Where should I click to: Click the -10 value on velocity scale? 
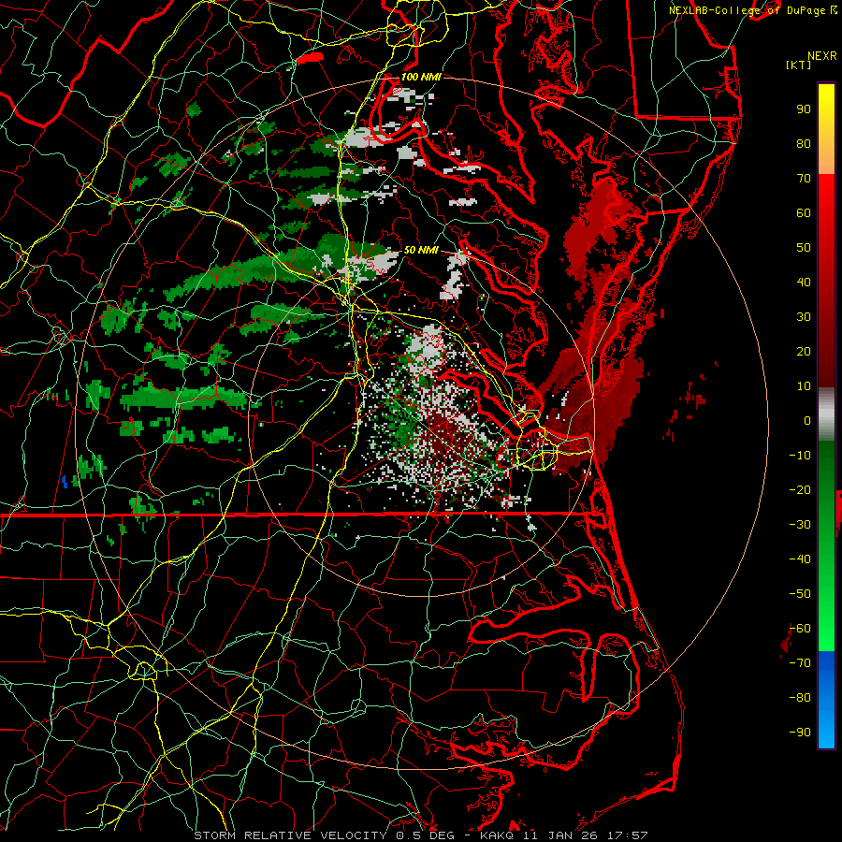800,456
